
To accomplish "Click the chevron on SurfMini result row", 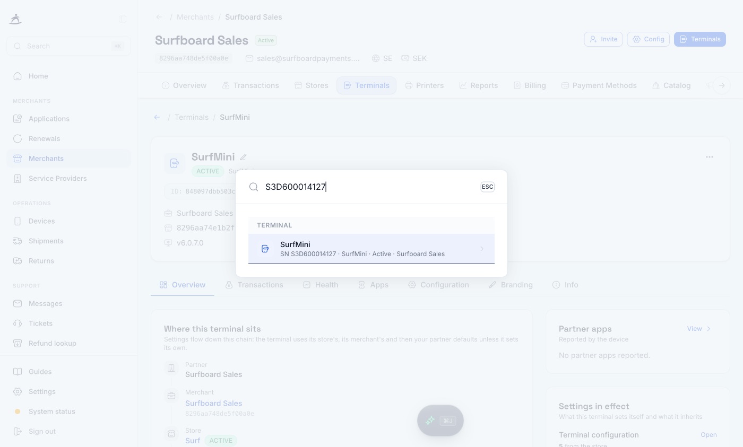I will [482, 249].
